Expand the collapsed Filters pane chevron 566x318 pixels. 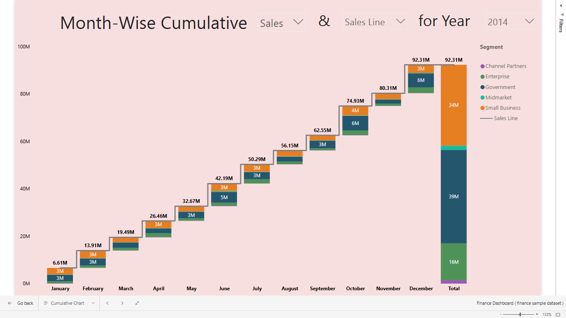[561, 5]
